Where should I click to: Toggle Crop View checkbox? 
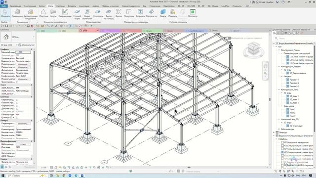[17, 100]
